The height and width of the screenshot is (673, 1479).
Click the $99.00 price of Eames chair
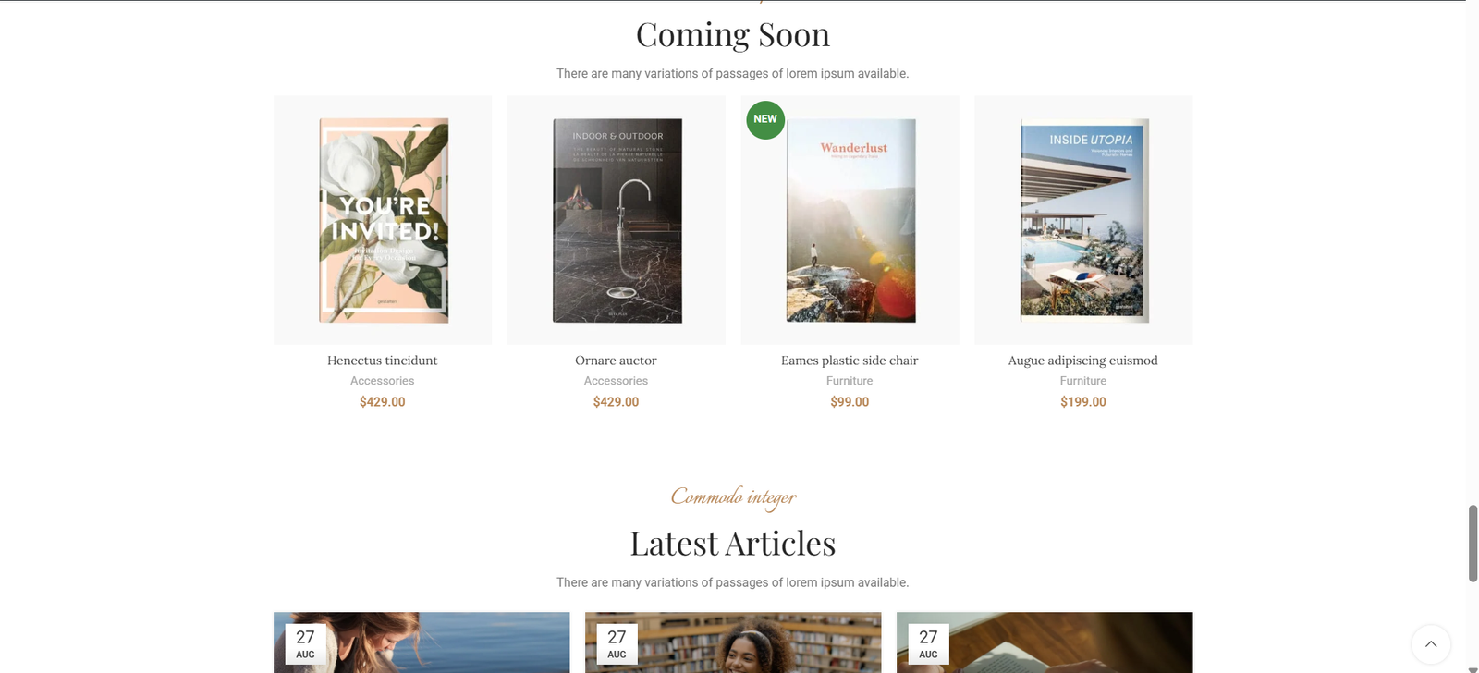point(850,402)
